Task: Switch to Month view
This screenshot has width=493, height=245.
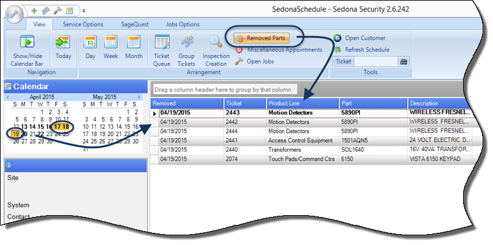Action: pos(134,47)
